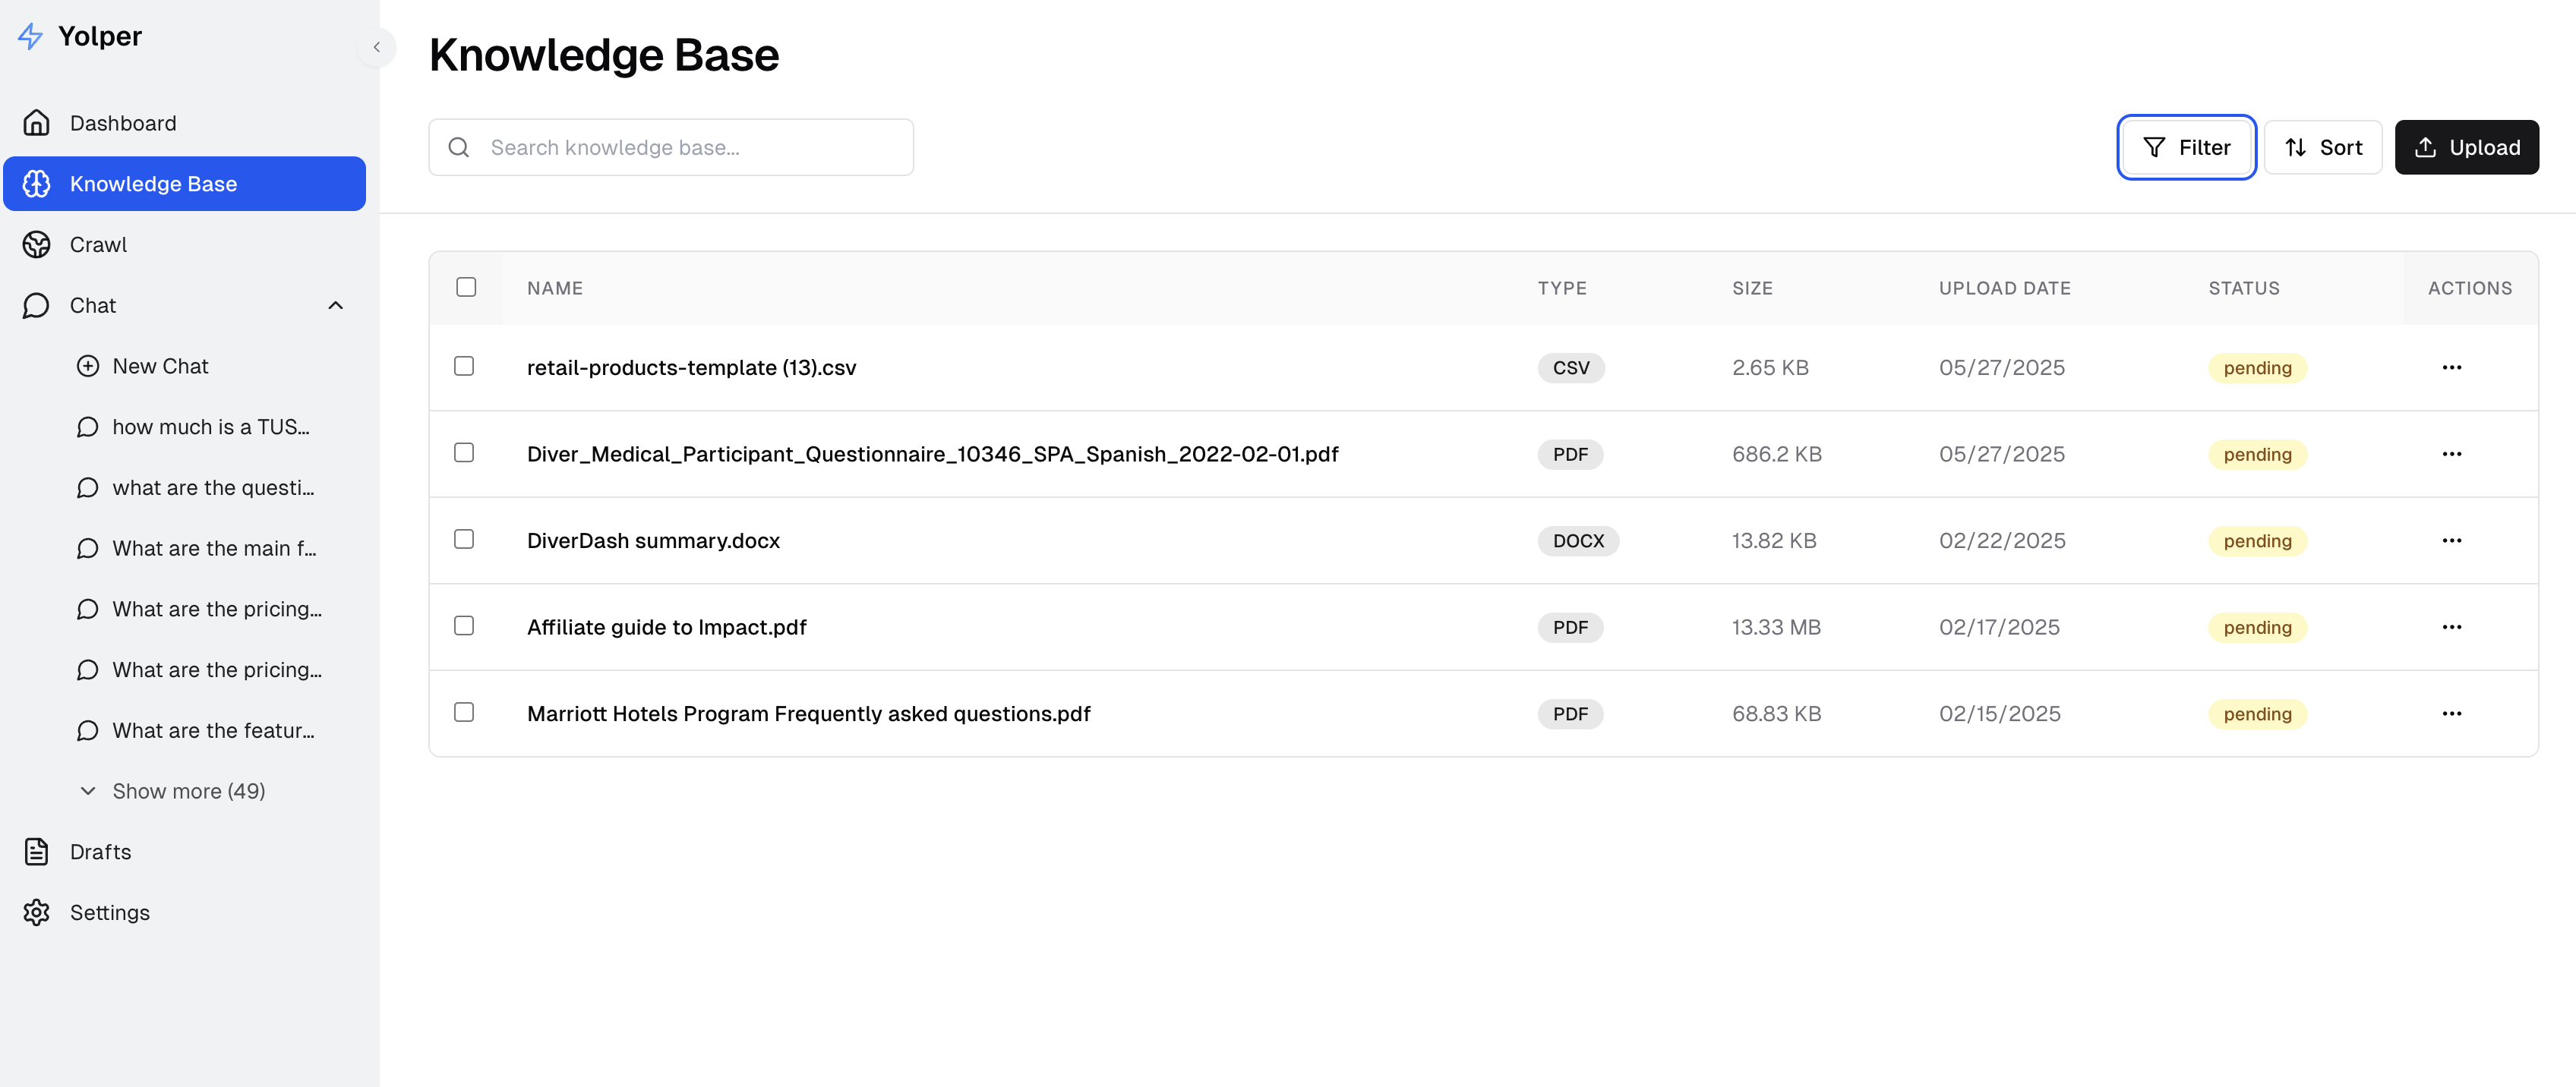Click the Yolper lightning bolt logo
Viewport: 2576px width, 1087px height.
pos(31,37)
